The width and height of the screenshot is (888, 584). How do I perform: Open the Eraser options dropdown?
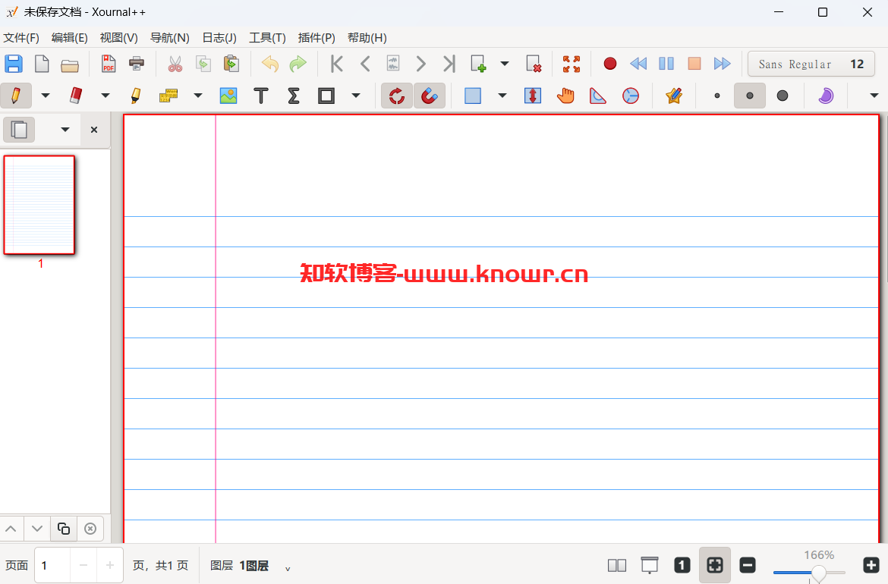105,96
